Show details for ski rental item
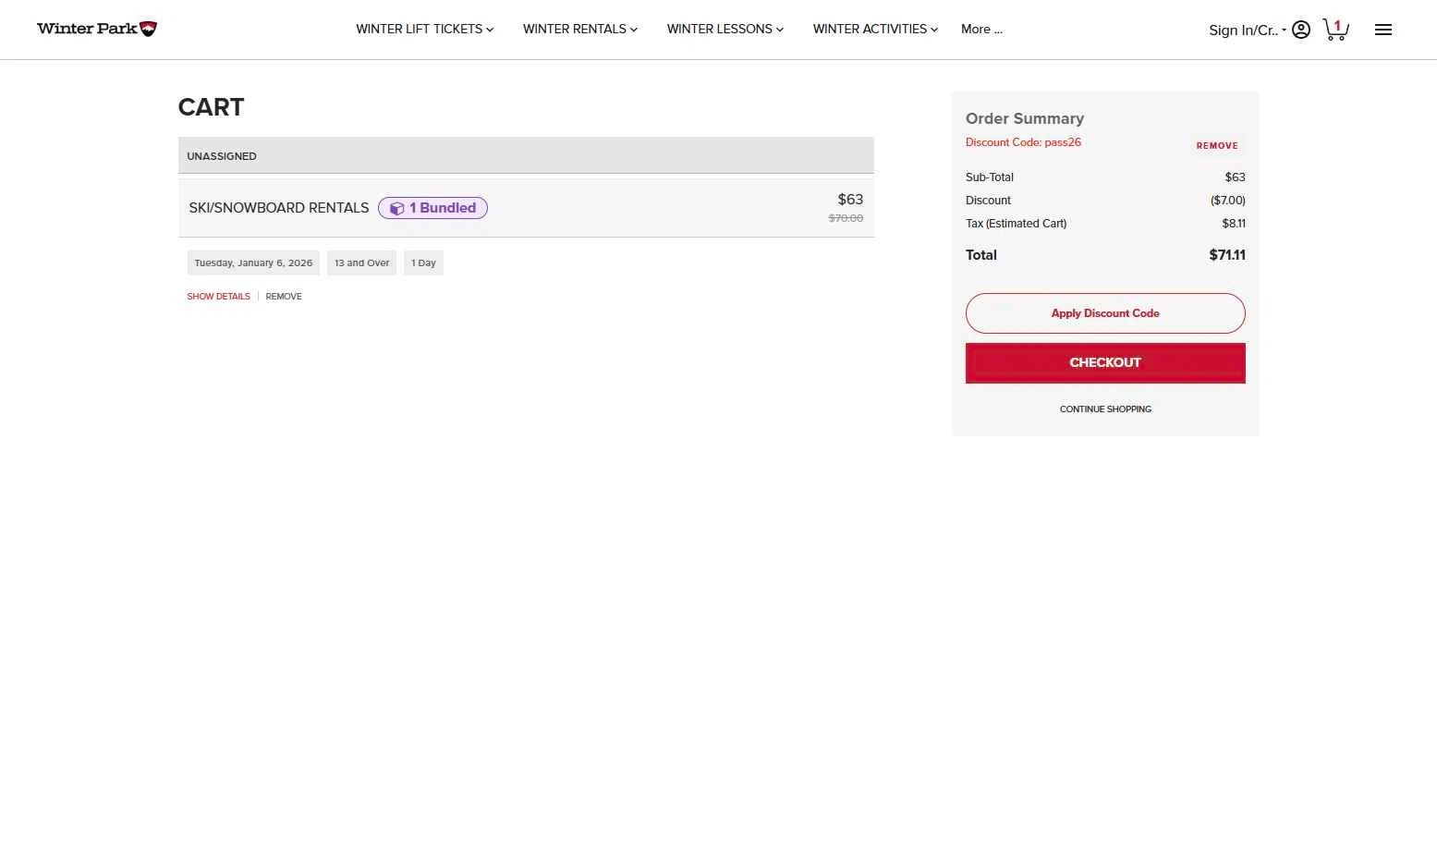This screenshot has width=1437, height=855. click(218, 297)
